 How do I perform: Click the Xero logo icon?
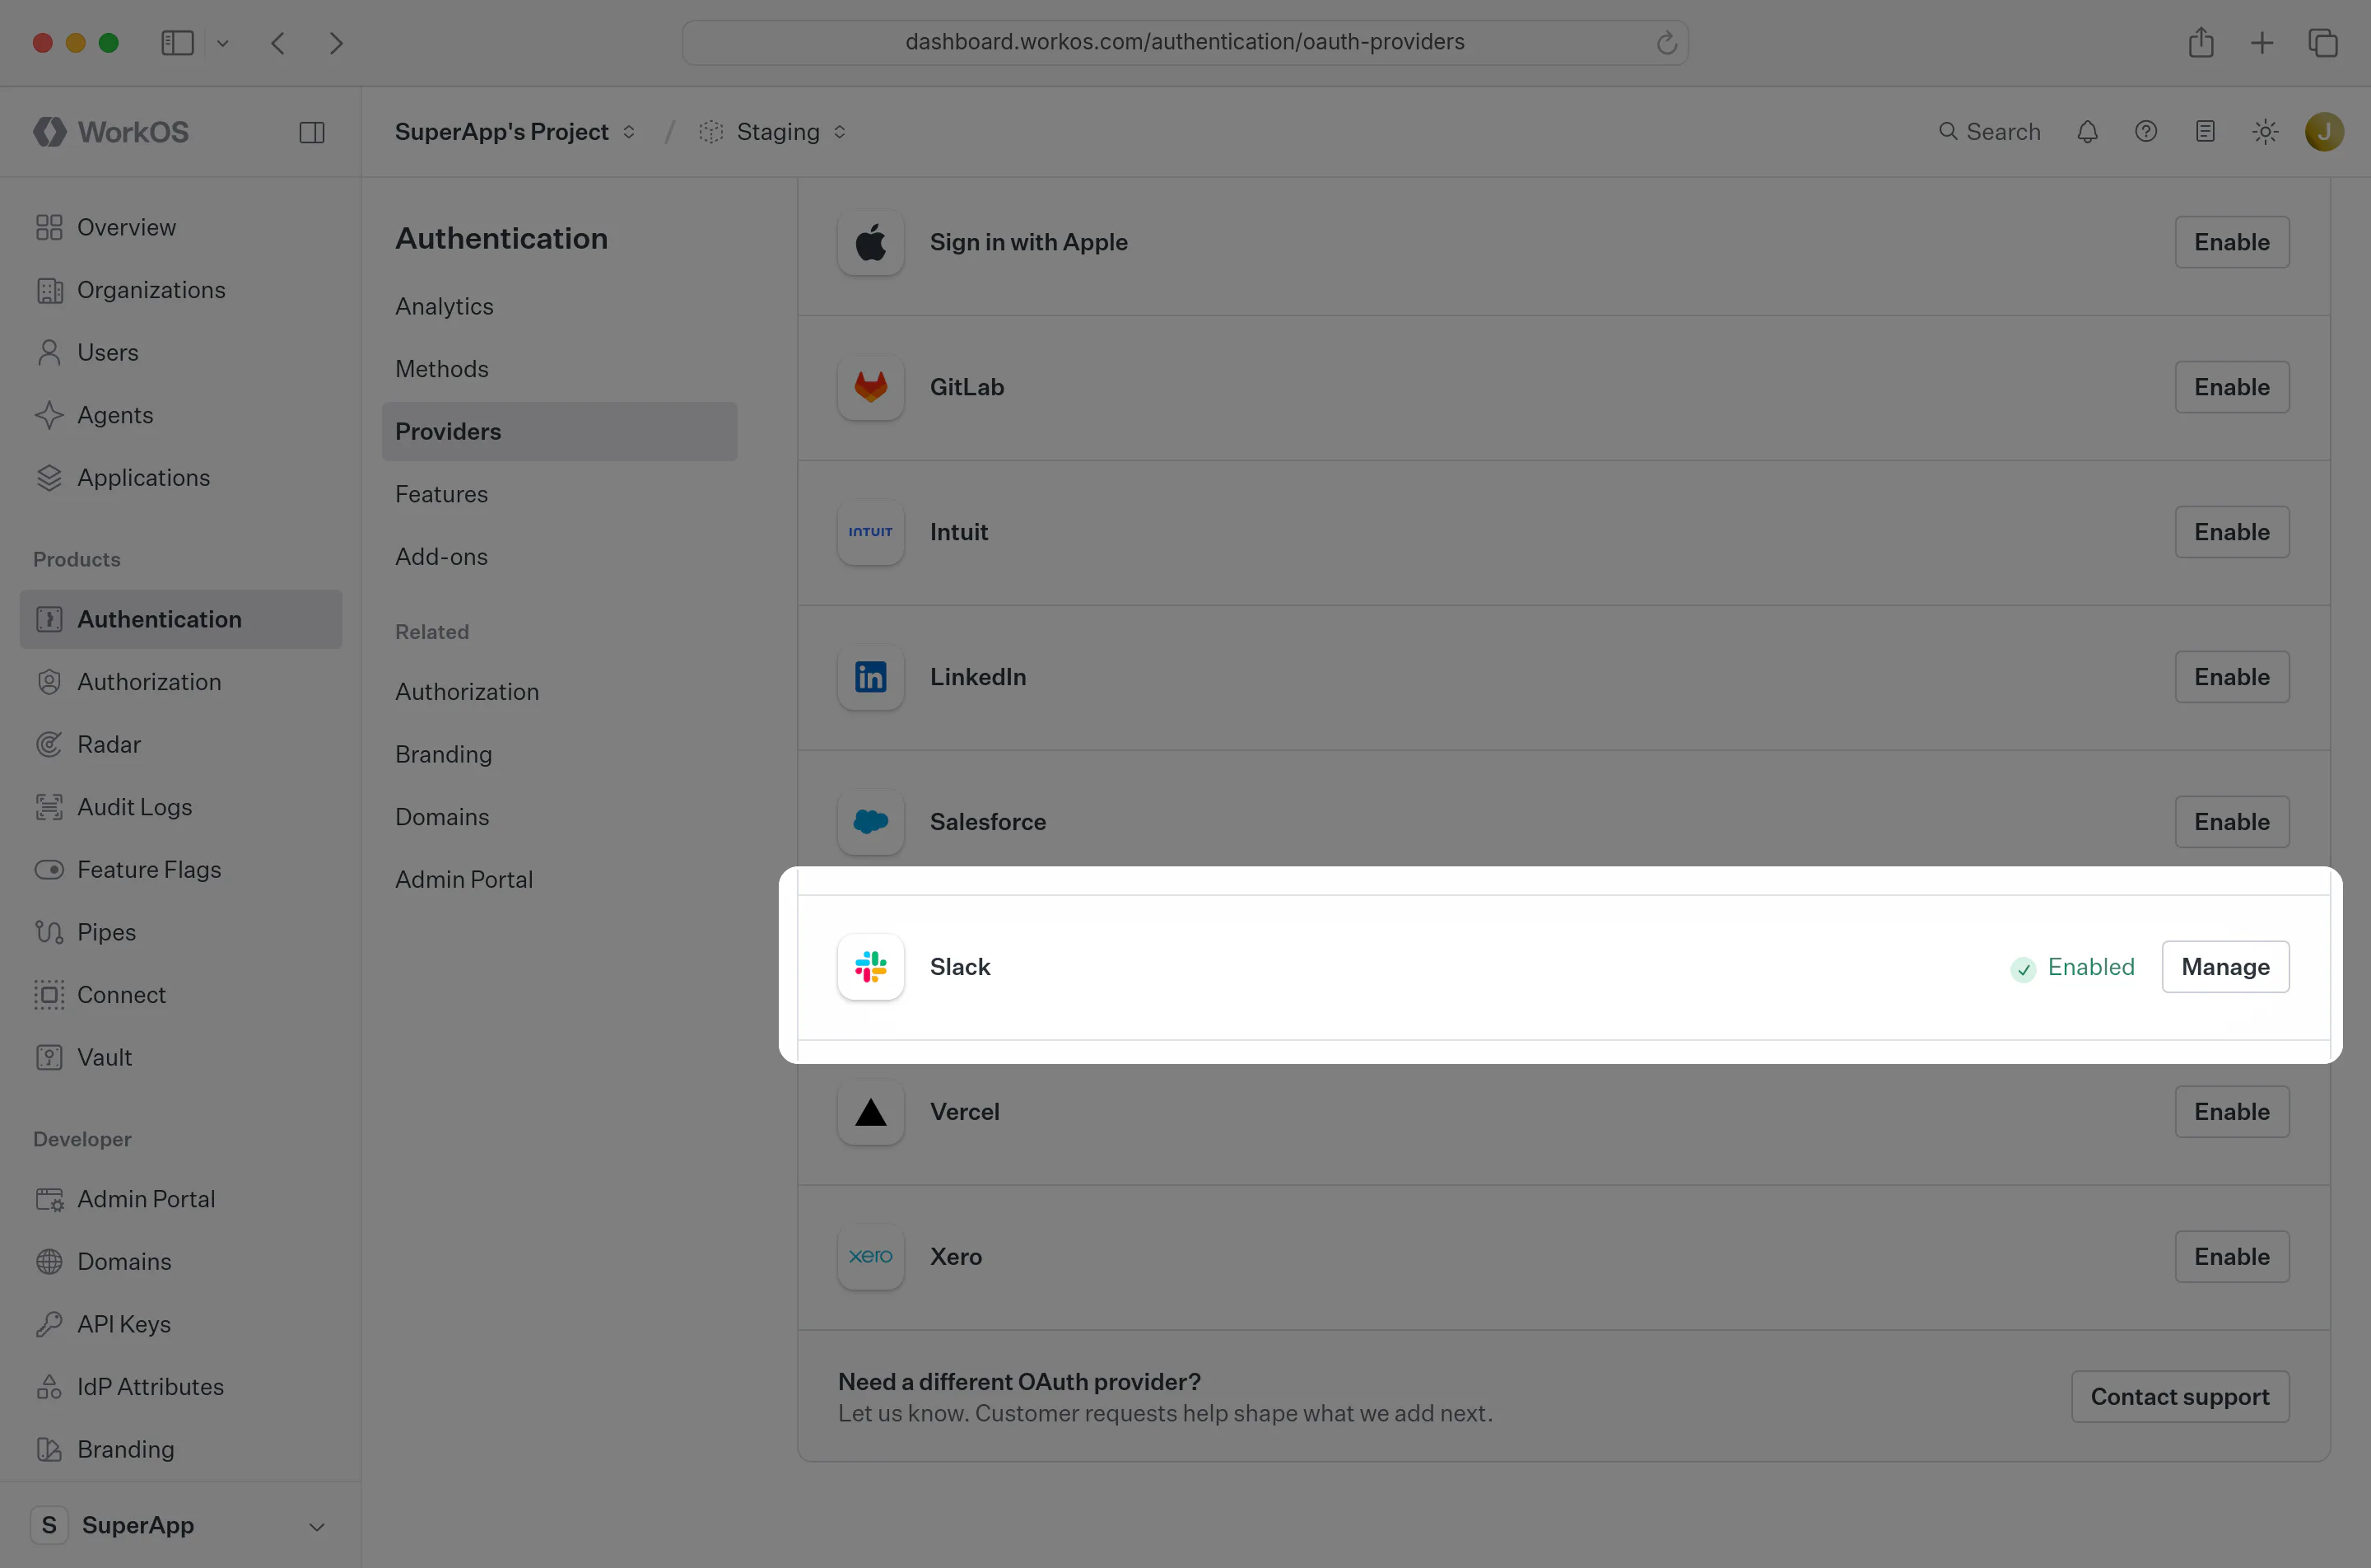point(871,1257)
